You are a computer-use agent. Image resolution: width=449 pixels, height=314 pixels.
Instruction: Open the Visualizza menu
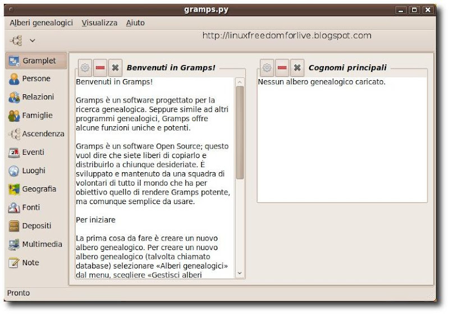[x=99, y=23]
